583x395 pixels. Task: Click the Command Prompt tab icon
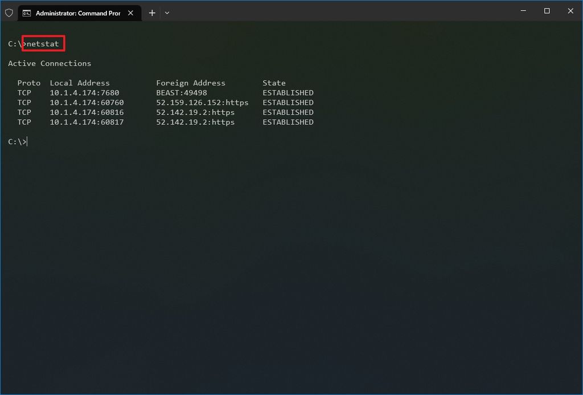[27, 13]
